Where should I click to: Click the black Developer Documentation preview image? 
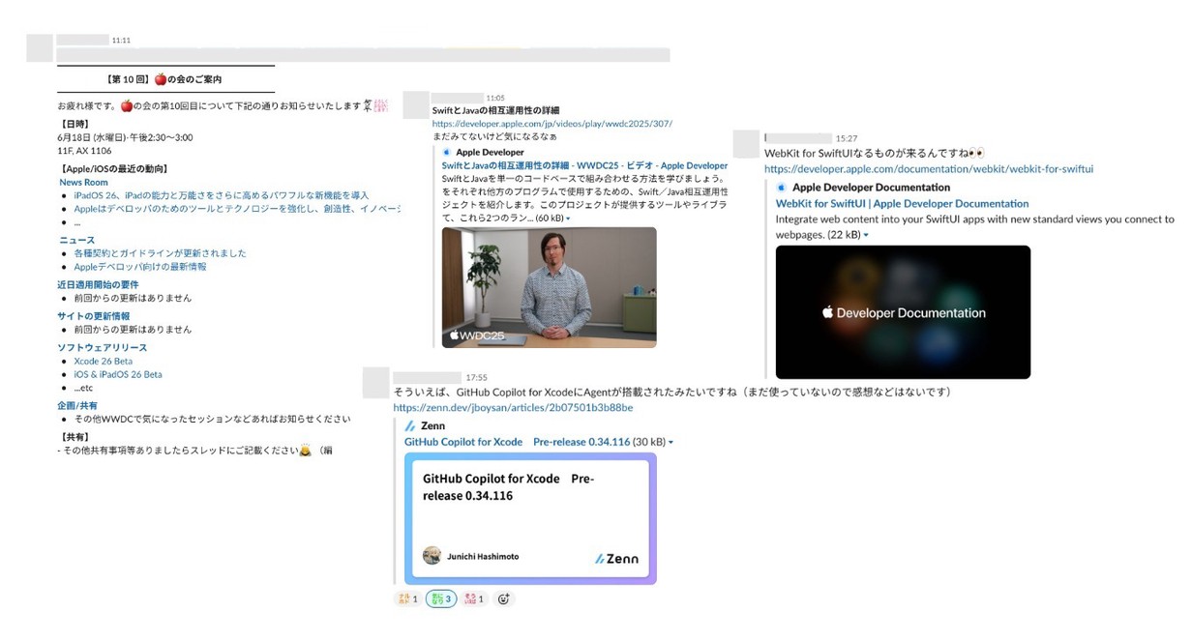coord(903,312)
